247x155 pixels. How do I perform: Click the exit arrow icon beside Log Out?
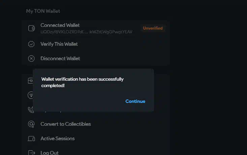point(31,153)
